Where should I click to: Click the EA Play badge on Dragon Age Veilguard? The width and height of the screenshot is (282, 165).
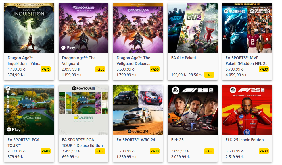point(68,48)
